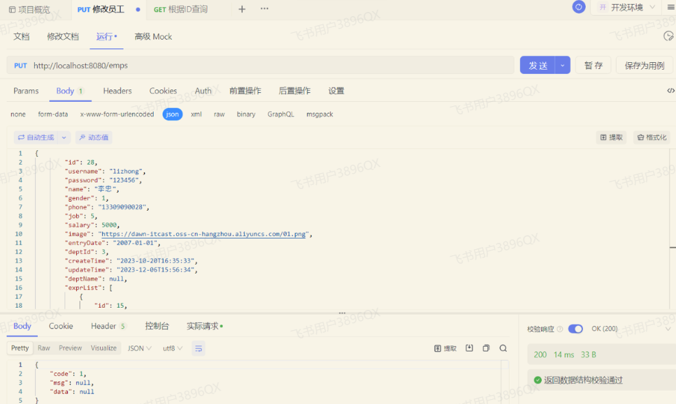676x404 pixels.
Task: Switch to the GET 根据ID查询 tab
Action: [x=180, y=10]
